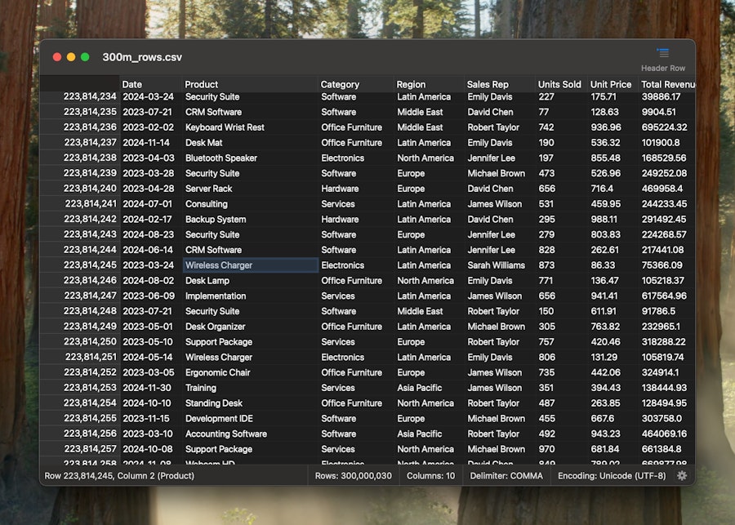Click the Columns: 10 indicator

pos(430,475)
